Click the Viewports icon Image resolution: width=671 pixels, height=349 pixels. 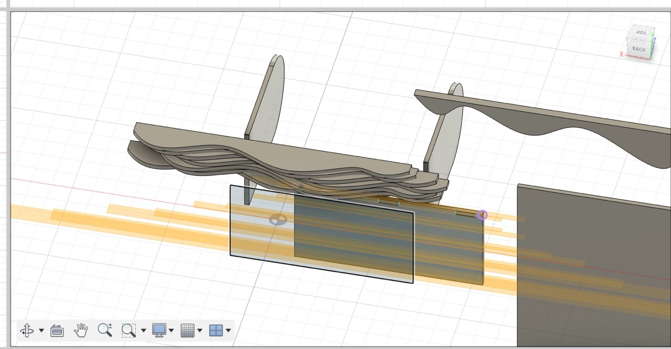click(x=217, y=330)
